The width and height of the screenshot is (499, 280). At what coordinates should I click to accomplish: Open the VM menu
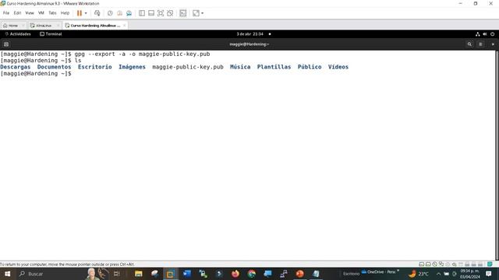(x=41, y=13)
